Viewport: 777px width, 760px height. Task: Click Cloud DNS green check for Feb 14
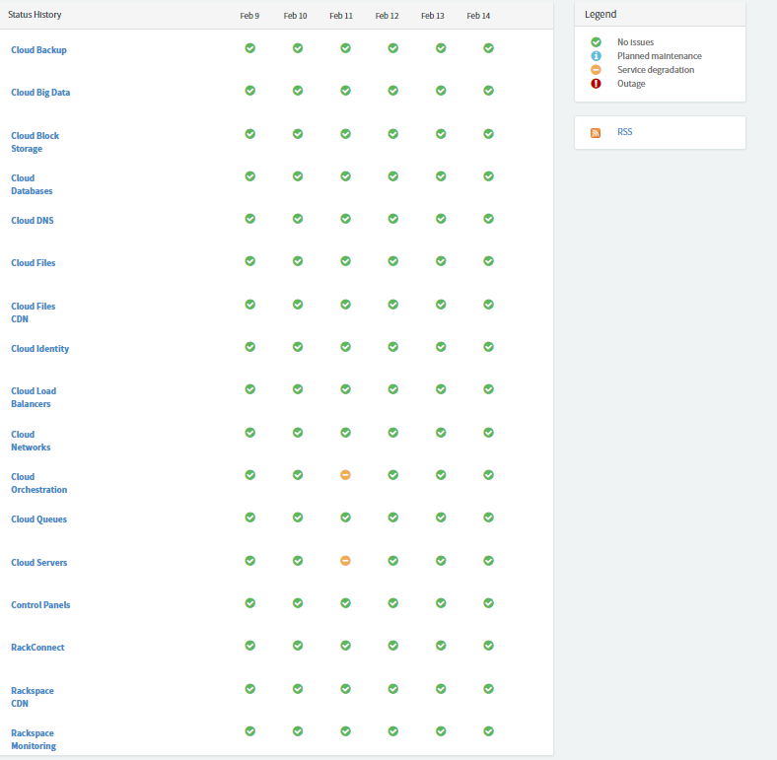coord(489,219)
